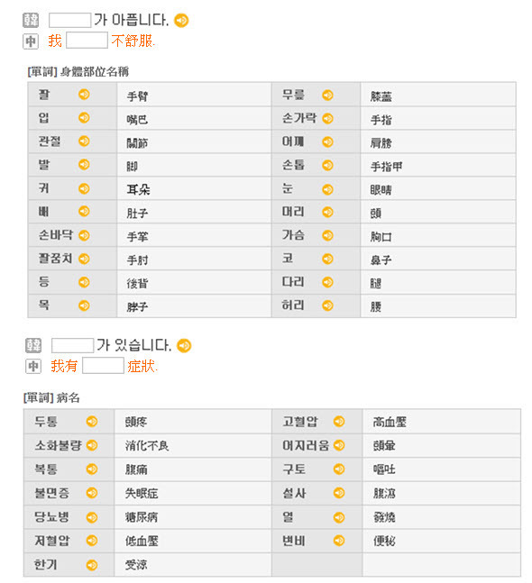Click blank field before 不舒服
This screenshot has width=532, height=583.
tap(87, 41)
